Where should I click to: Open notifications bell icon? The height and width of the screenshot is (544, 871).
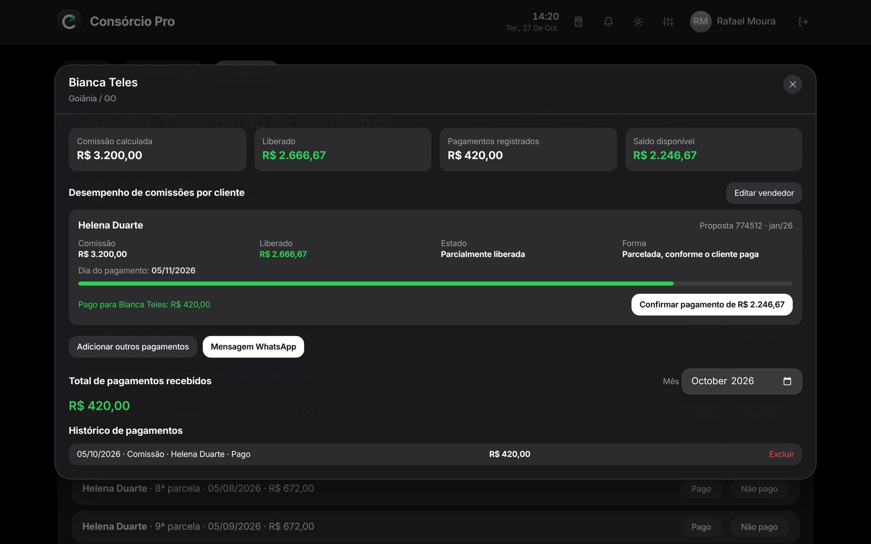click(608, 22)
